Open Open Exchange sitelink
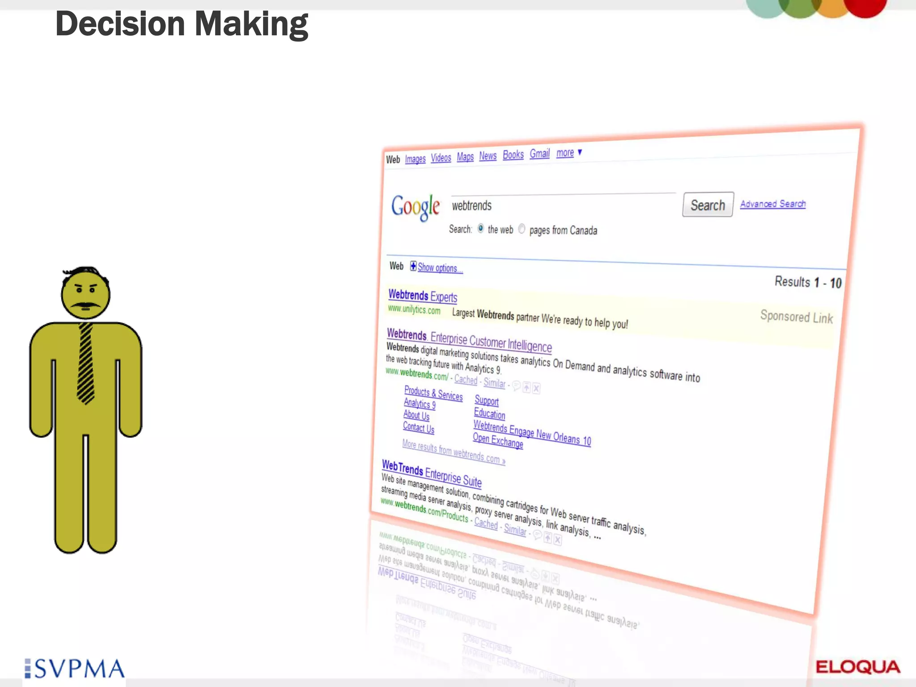Viewport: 916px width, 687px height. point(498,441)
